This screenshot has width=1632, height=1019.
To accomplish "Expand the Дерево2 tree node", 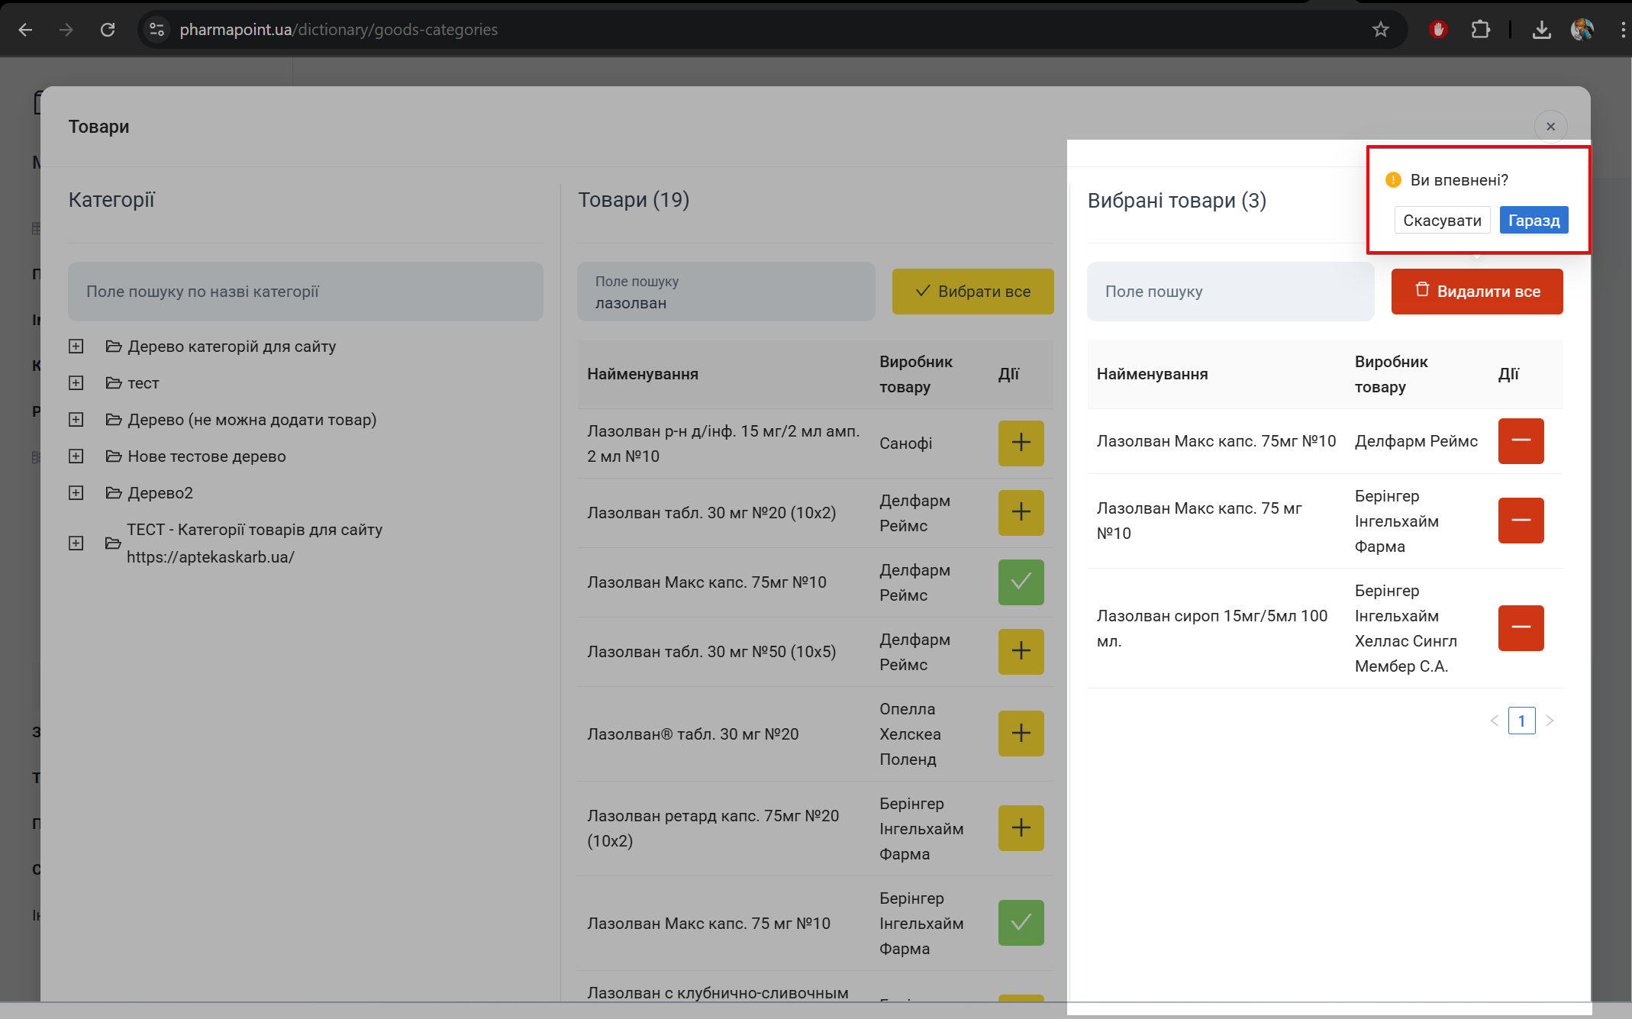I will point(76,493).
